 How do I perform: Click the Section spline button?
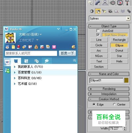click(99, 67)
